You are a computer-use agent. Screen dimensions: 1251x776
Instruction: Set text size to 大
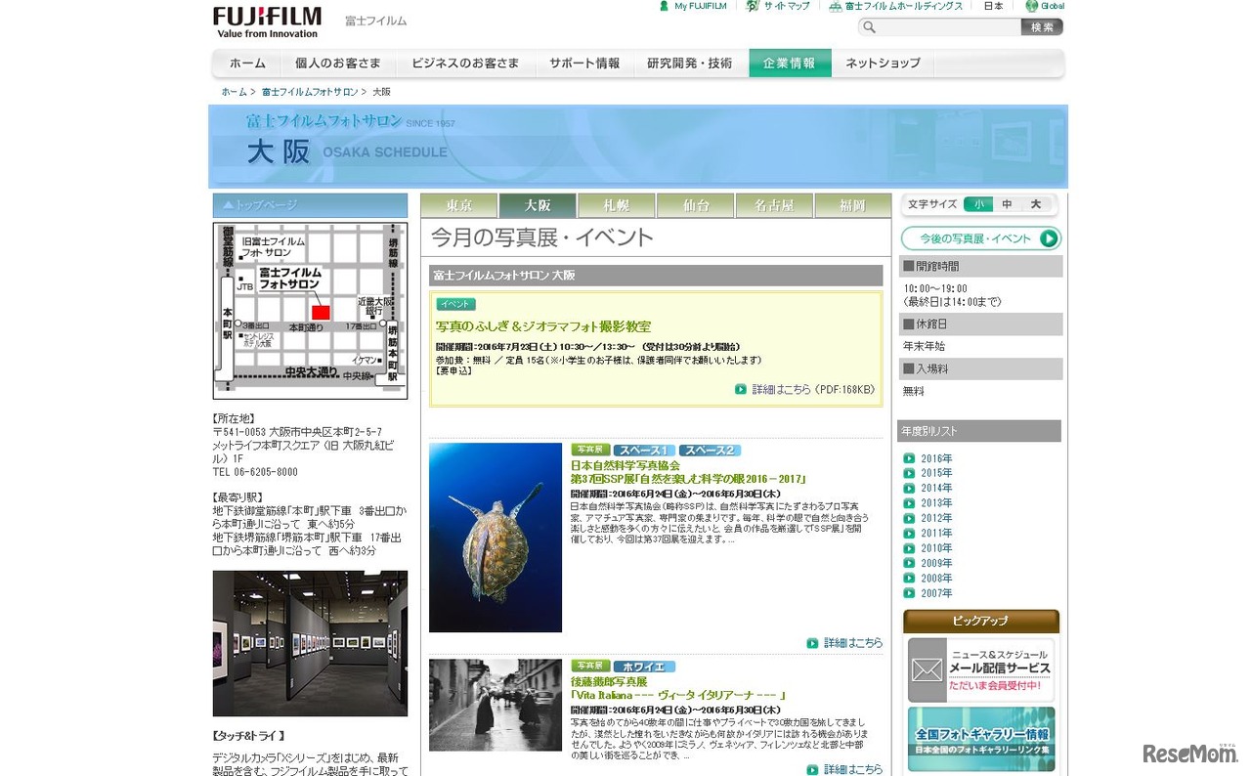point(1035,204)
